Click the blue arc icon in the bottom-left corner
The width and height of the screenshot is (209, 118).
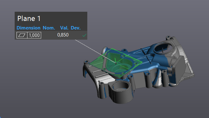coord(1,117)
